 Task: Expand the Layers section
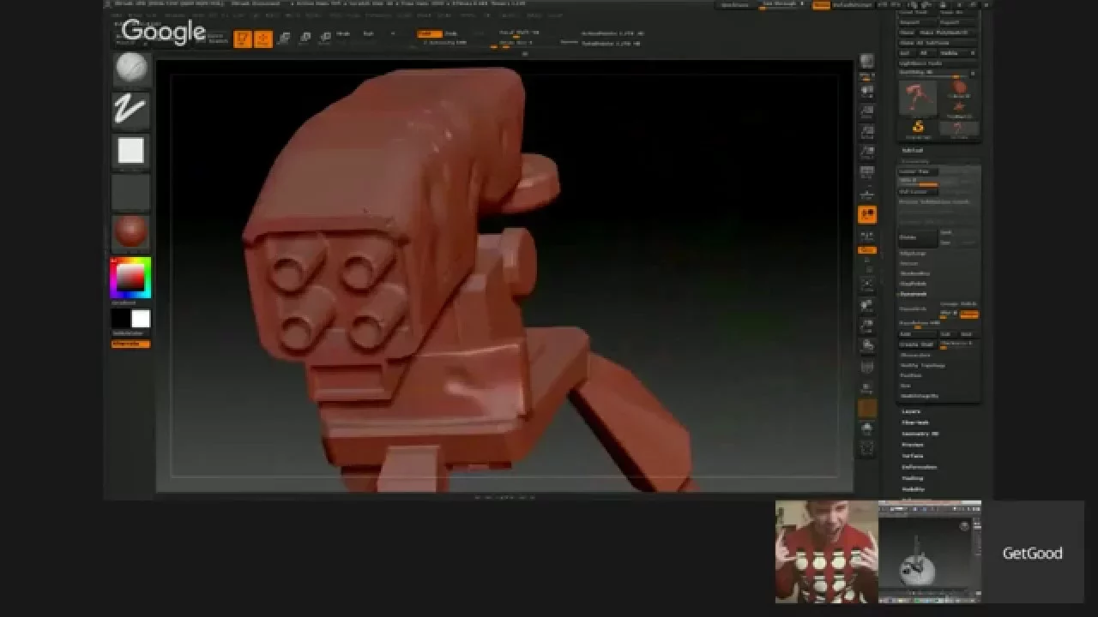click(x=911, y=411)
